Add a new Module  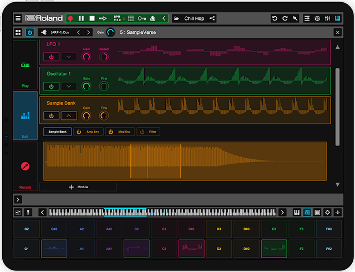(x=78, y=187)
